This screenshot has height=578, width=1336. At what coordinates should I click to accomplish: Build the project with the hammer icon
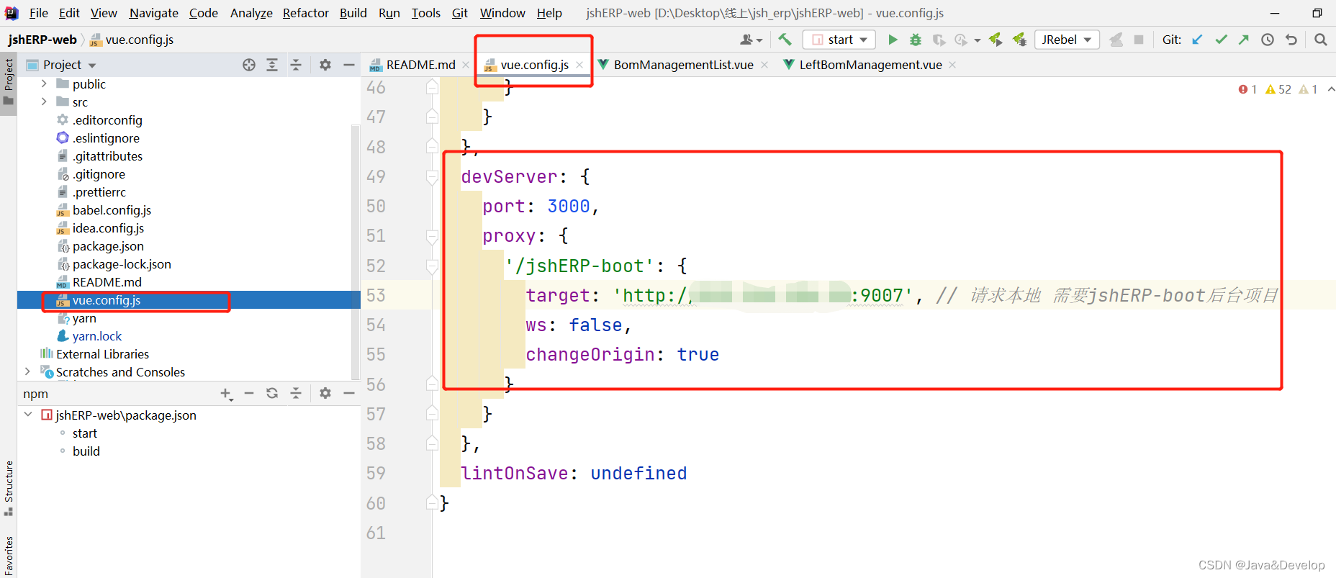(x=785, y=40)
